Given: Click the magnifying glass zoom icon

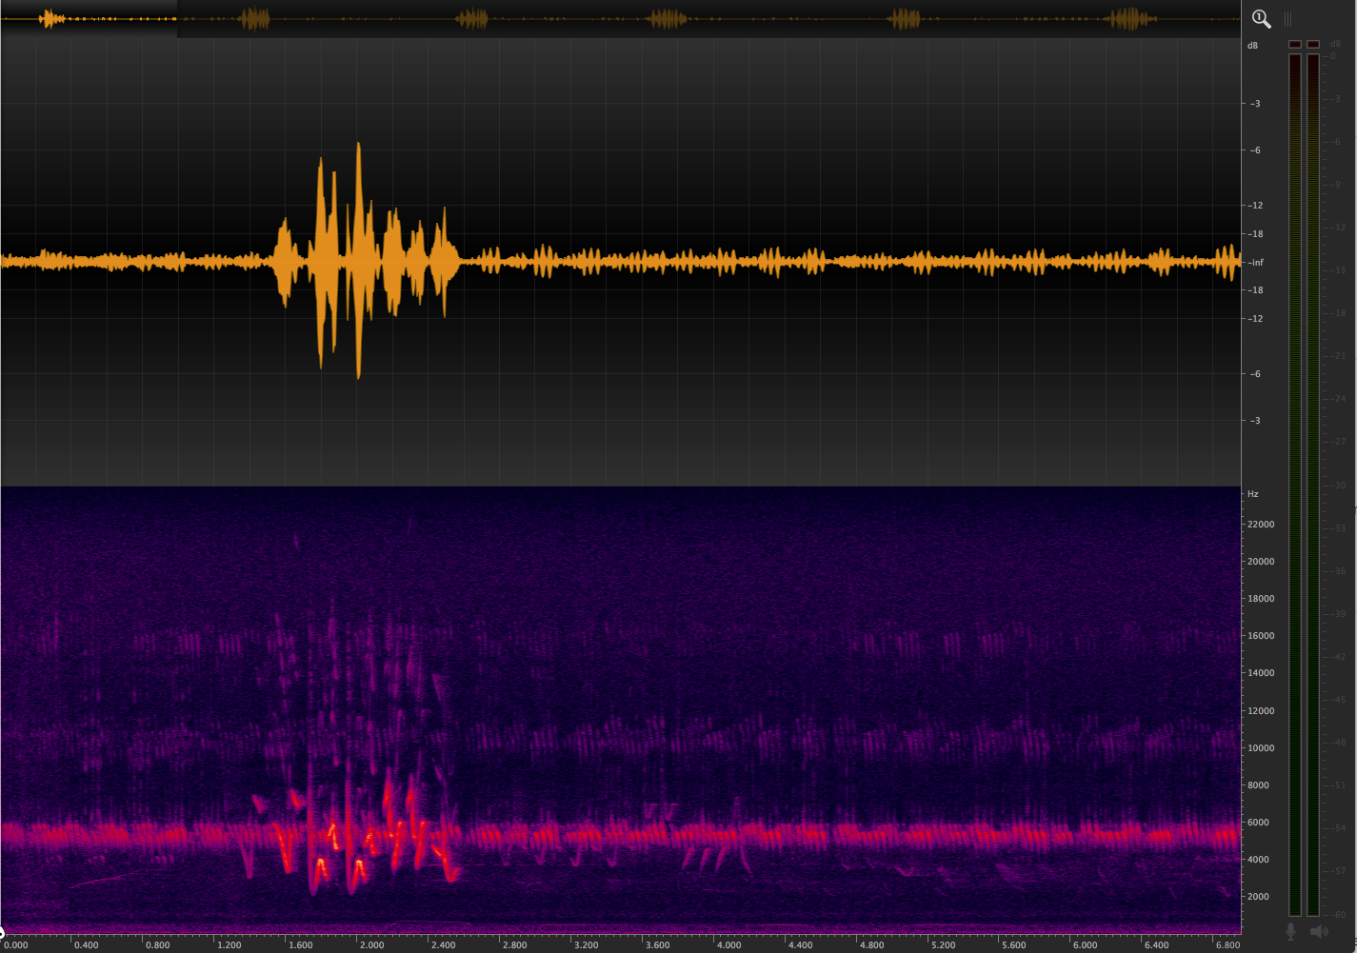Looking at the screenshot, I should point(1262,19).
